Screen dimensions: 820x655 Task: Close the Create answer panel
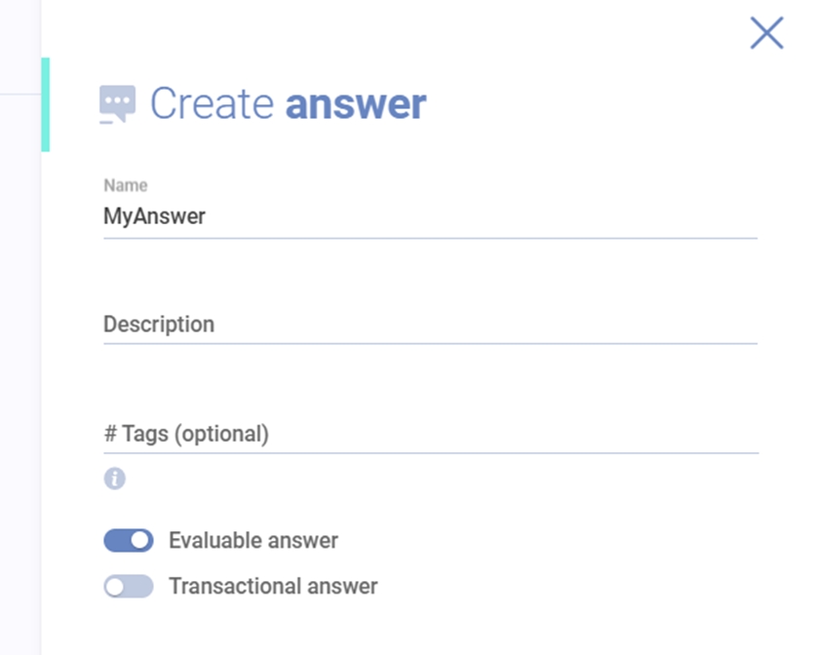tap(766, 33)
